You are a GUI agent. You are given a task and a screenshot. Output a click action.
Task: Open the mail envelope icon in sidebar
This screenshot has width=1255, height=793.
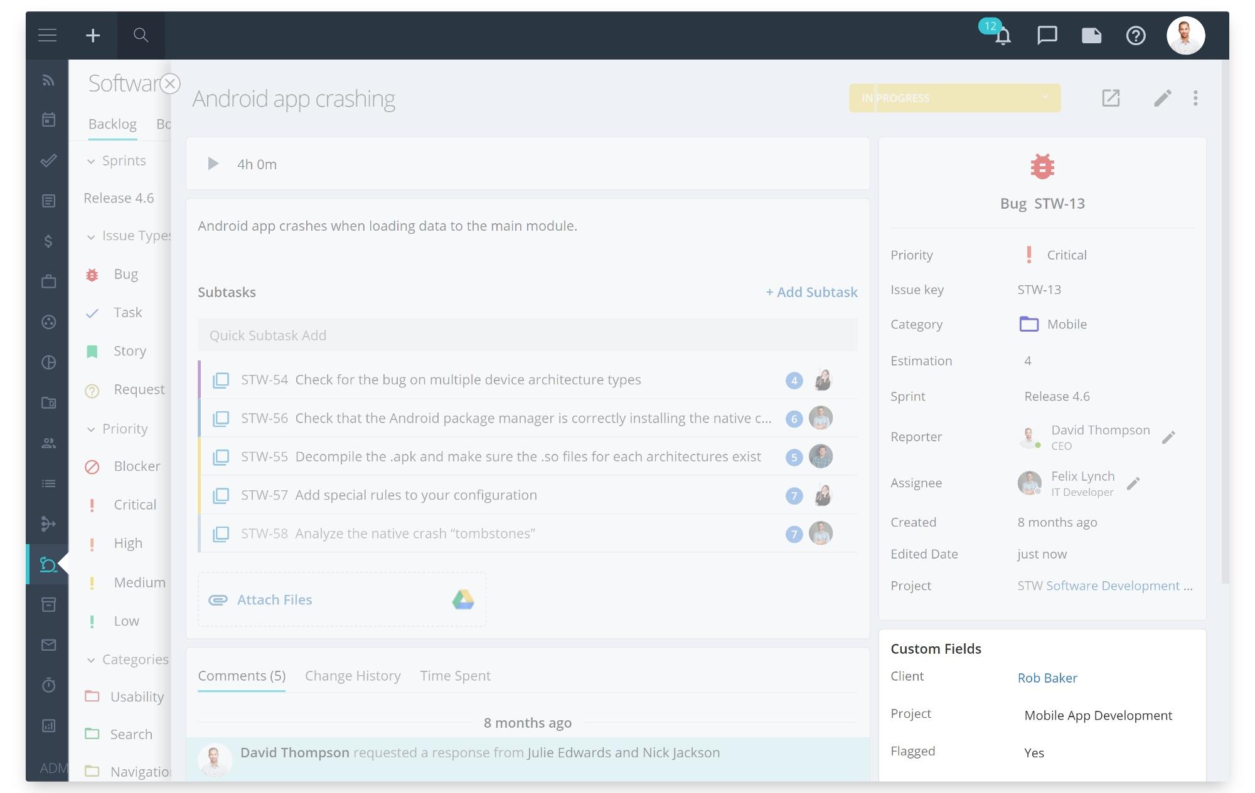[48, 645]
